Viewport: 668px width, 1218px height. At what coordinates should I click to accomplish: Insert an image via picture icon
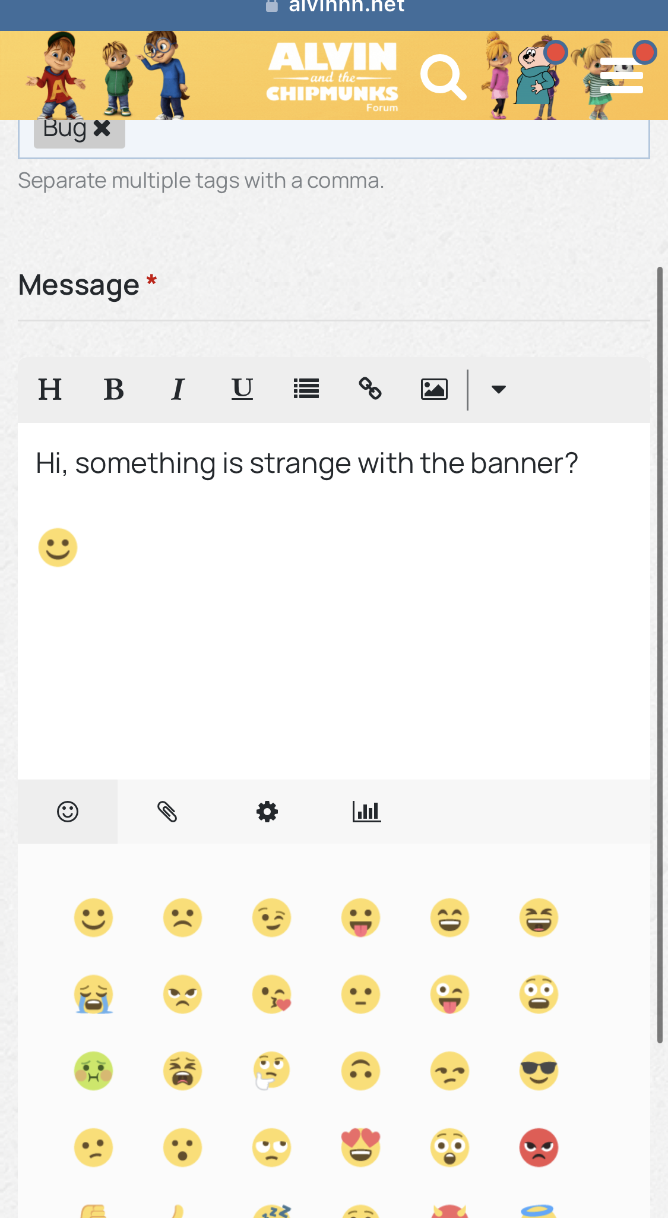(434, 390)
